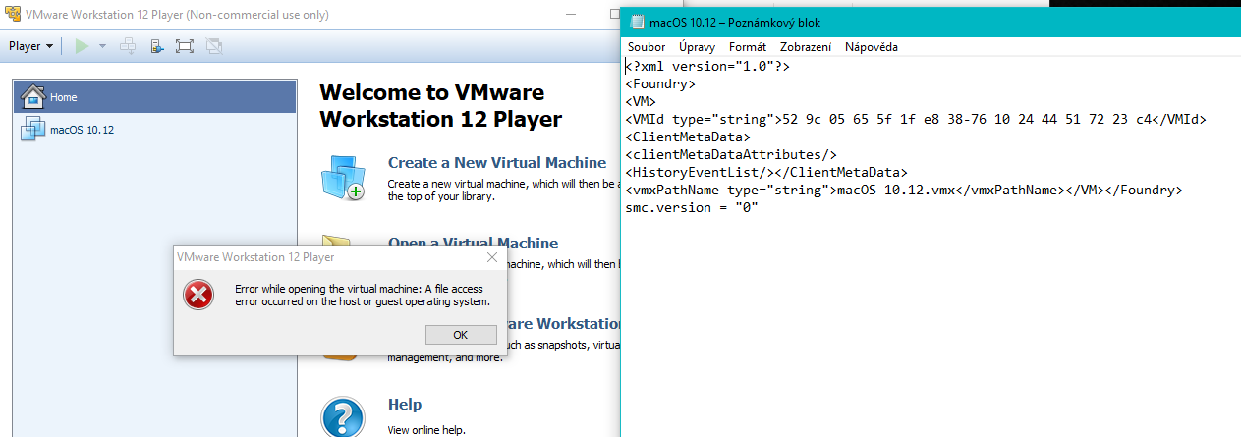Open Soubor menu in Notepad
The image size is (1241, 437).
tap(647, 47)
